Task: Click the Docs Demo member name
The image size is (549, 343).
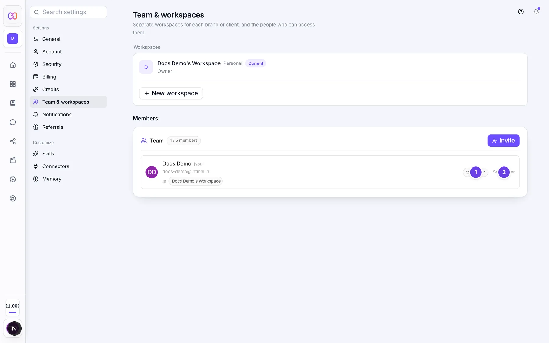Action: click(177, 164)
